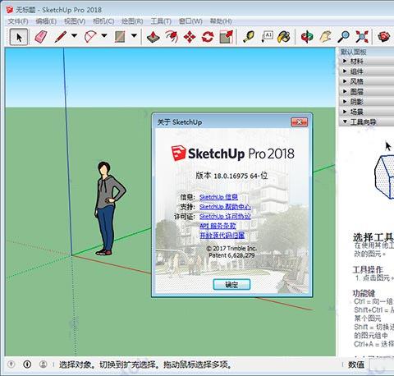Viewport: 394px width, 376px height.
Task: Open the line tool dropdown arrow
Action: click(74, 35)
